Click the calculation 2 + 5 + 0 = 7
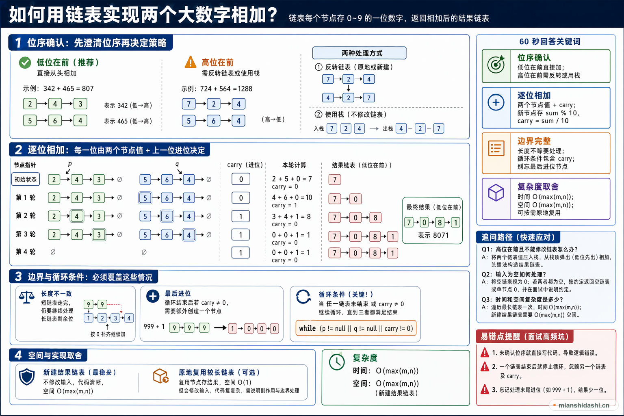 (x=292, y=179)
